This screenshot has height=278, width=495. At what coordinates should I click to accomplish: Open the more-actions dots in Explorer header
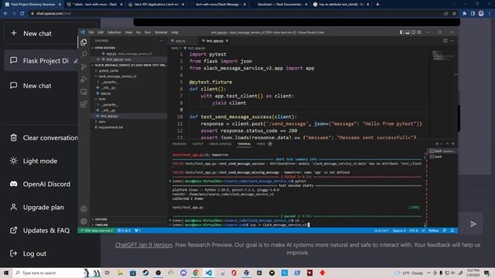[162, 41]
